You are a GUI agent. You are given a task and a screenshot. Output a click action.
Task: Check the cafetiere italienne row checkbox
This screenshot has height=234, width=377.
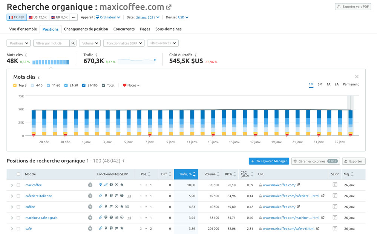click(18, 196)
